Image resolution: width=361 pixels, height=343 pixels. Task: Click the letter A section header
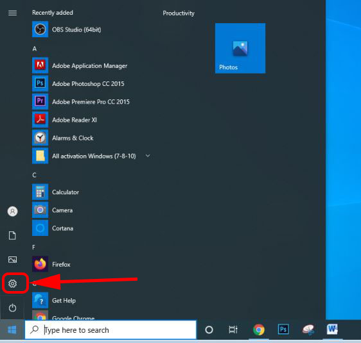coord(35,49)
